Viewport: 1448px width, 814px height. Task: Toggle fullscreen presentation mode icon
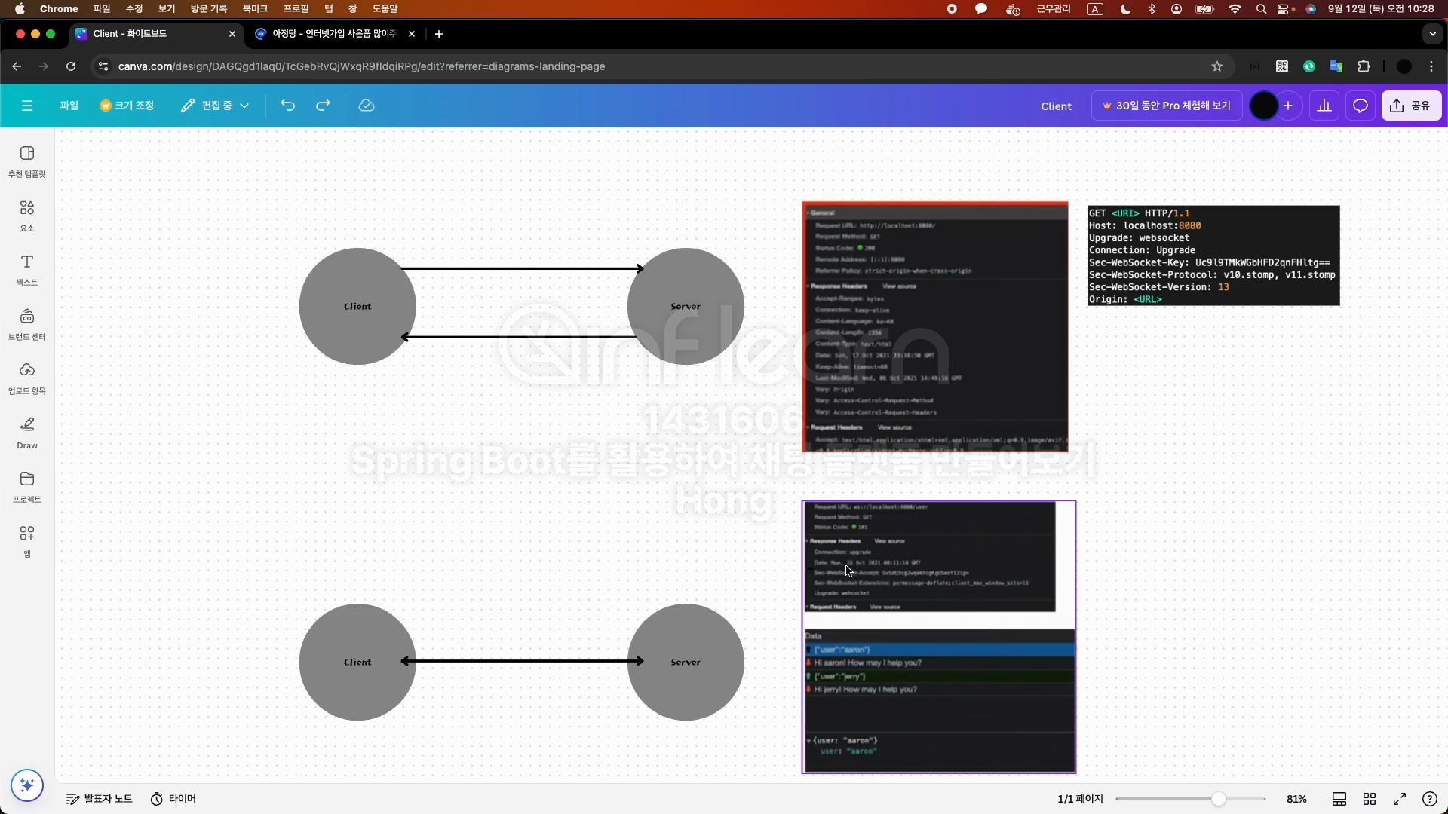(1400, 799)
